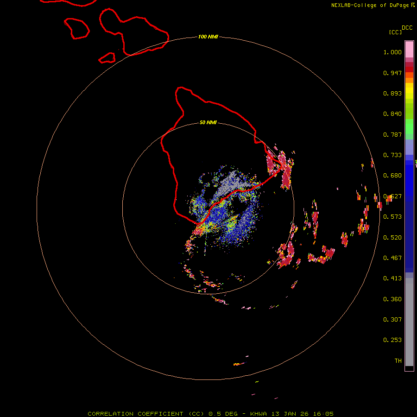The image size is (417, 417).
Task: Click the pink top segment of the colorbar
Action: [x=409, y=49]
